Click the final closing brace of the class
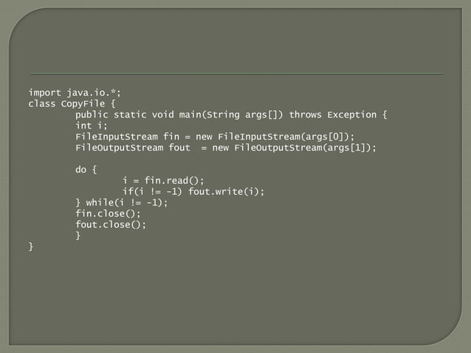Image resolution: width=471 pixels, height=353 pixels. 31,247
